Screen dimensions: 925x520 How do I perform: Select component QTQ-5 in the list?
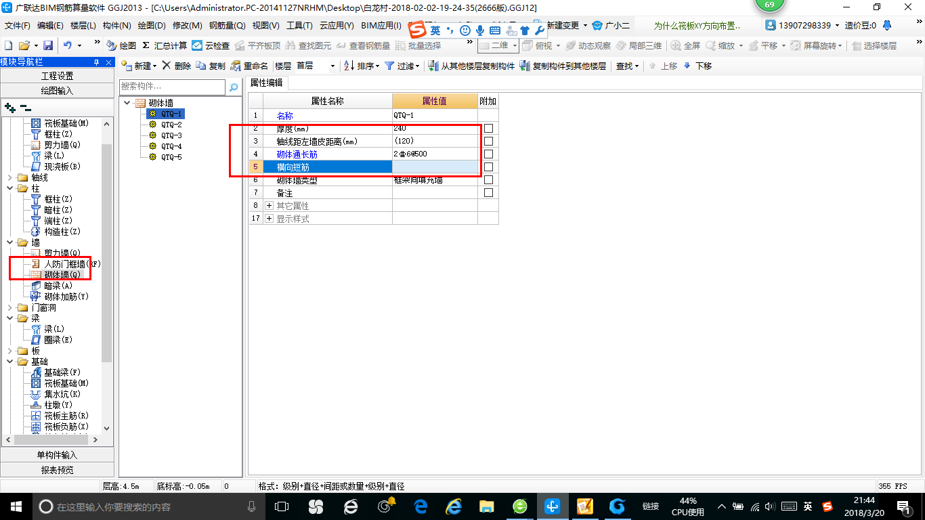click(171, 157)
